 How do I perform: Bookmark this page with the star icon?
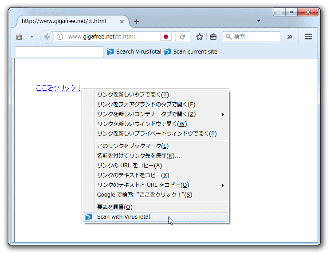coord(199,37)
